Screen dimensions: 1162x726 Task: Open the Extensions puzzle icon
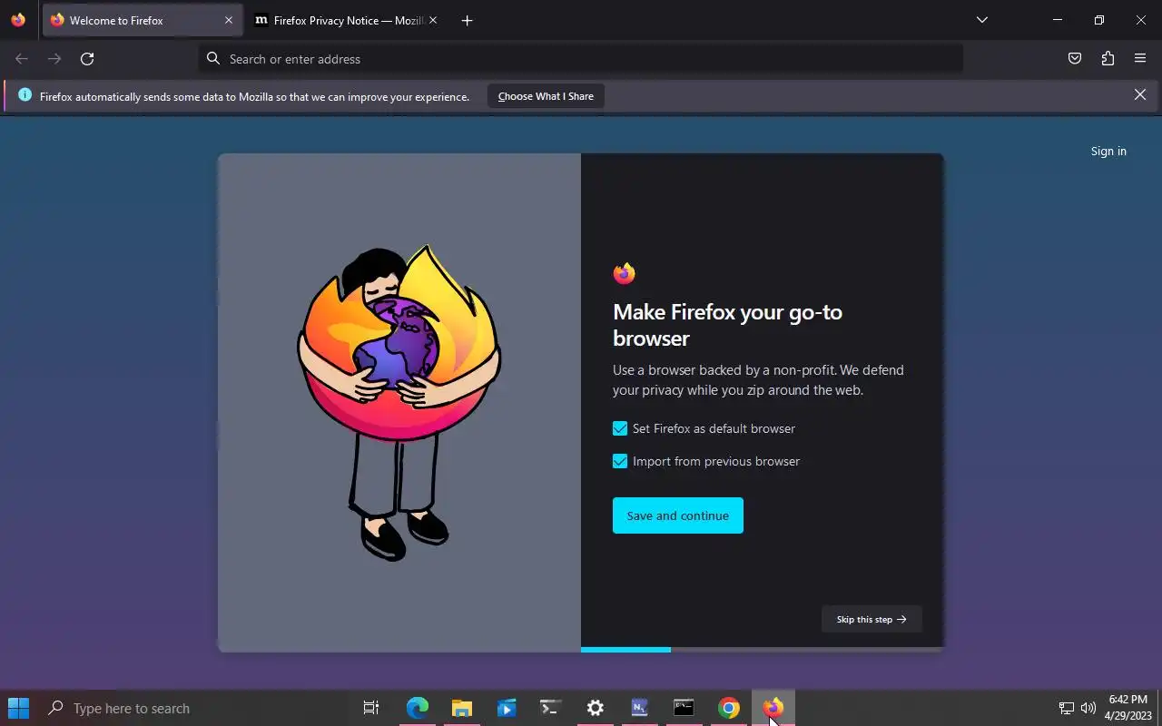[x=1108, y=59]
